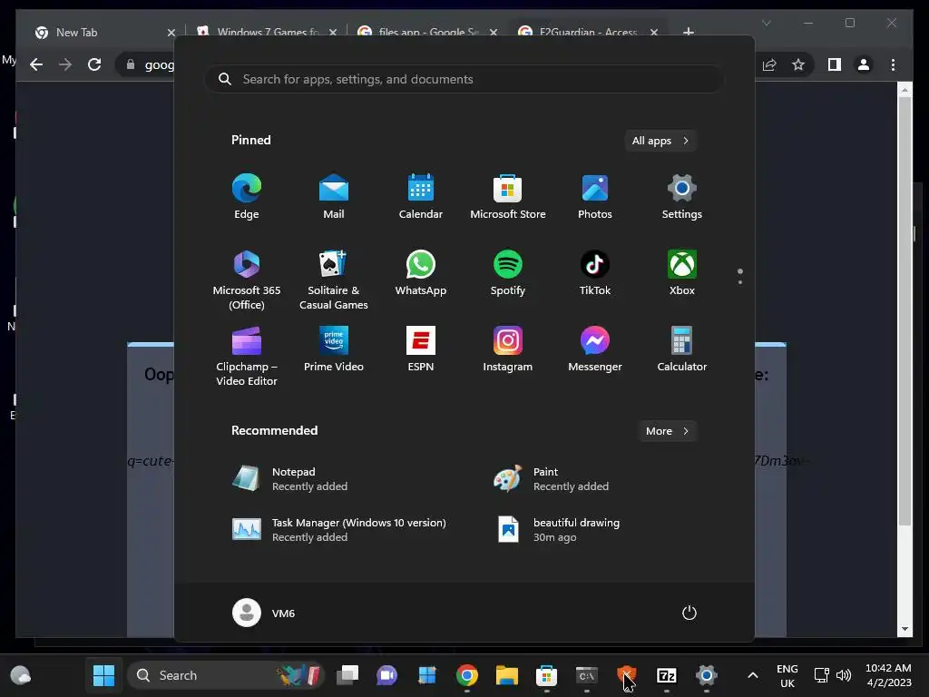
Task: Open Chrome three-dot menu
Action: pyautogui.click(x=893, y=64)
